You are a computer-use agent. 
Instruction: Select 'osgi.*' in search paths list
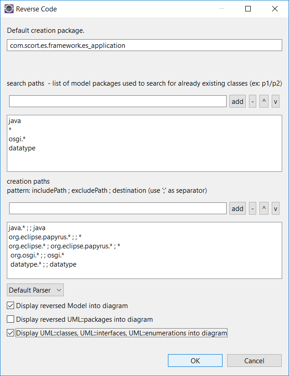pyautogui.click(x=18, y=139)
